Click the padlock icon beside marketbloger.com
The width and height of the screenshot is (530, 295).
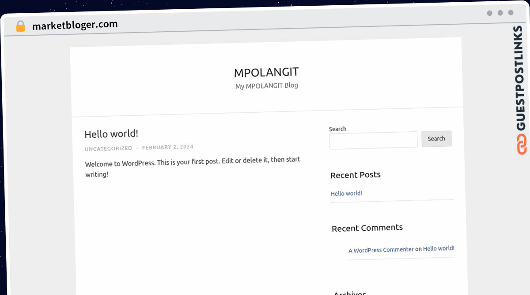tap(21, 26)
